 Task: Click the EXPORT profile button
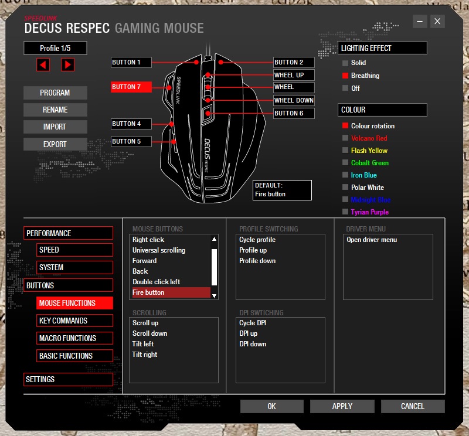(x=55, y=144)
